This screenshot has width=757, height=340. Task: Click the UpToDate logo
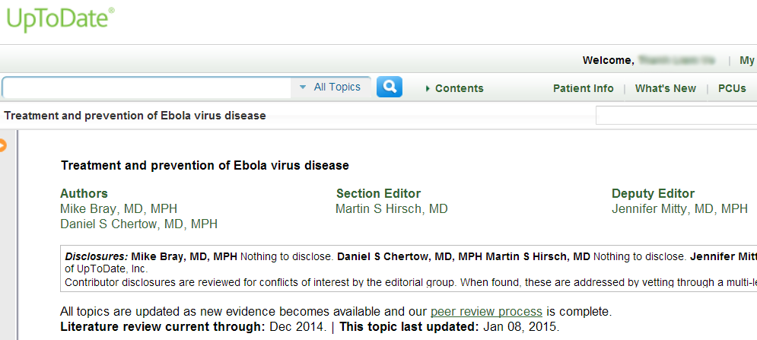pos(60,19)
